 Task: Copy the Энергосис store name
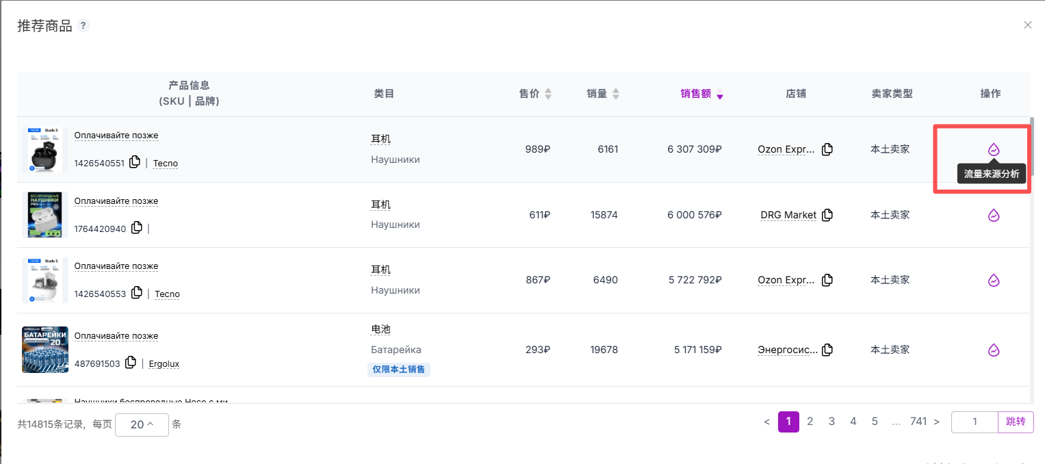(x=827, y=350)
